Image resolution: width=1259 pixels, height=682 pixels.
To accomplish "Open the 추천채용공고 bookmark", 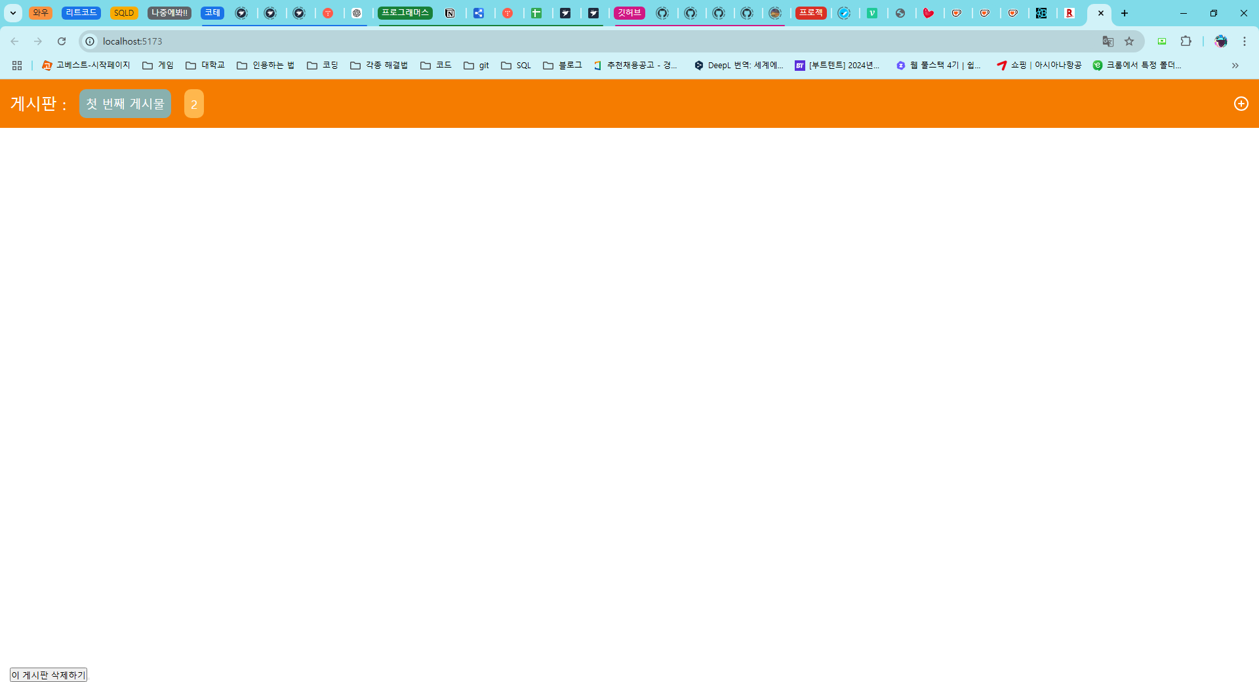I will 636,66.
